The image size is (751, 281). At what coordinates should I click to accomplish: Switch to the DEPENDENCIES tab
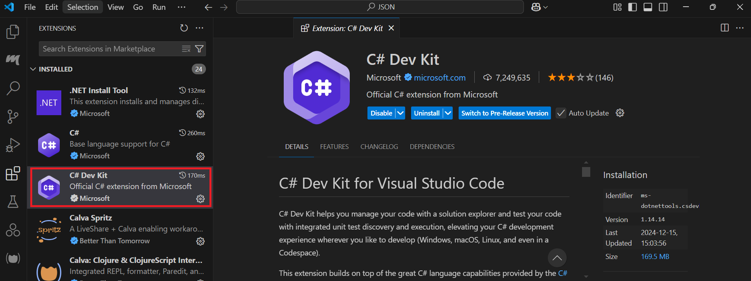(x=432, y=147)
